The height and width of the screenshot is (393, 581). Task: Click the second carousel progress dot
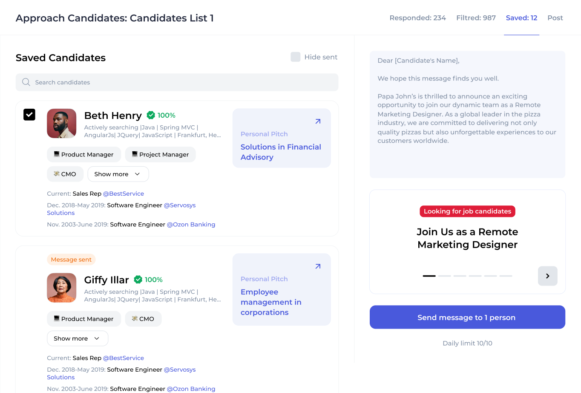coord(444,276)
